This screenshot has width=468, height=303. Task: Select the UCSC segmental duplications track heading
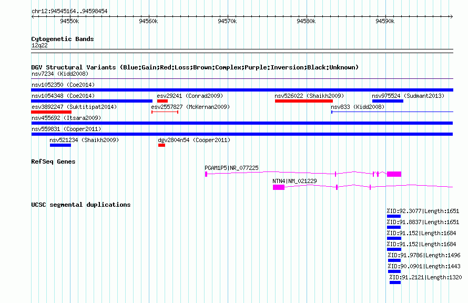81,205
